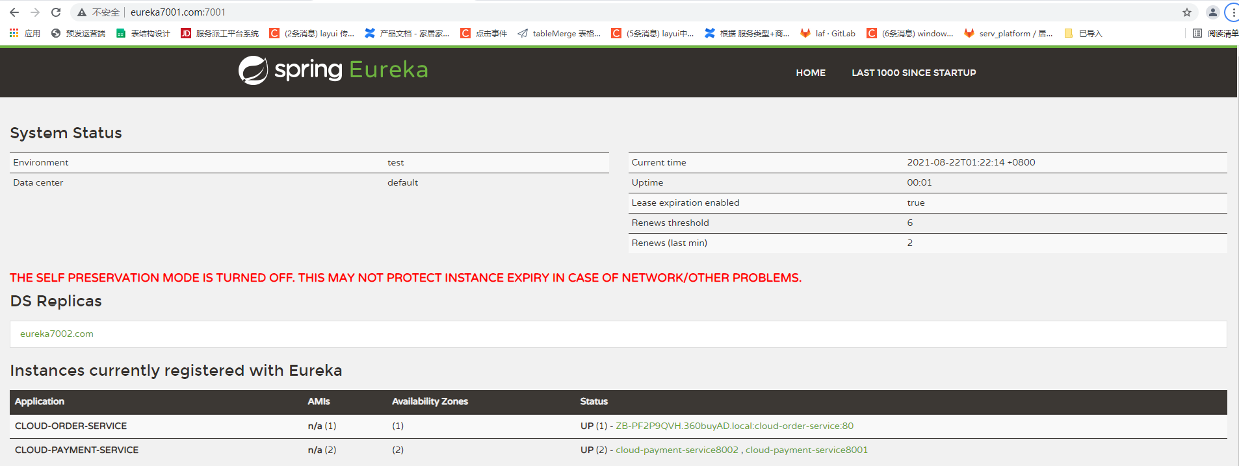Open the laf · GitLab bookmark
Screen dimensions: 1239x466
[828, 33]
